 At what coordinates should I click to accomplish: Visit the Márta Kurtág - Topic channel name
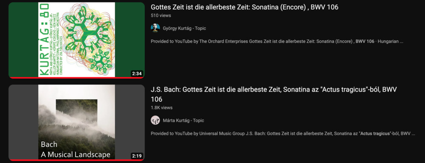coord(183,121)
